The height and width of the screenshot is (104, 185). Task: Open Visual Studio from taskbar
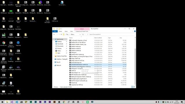[12, 102]
